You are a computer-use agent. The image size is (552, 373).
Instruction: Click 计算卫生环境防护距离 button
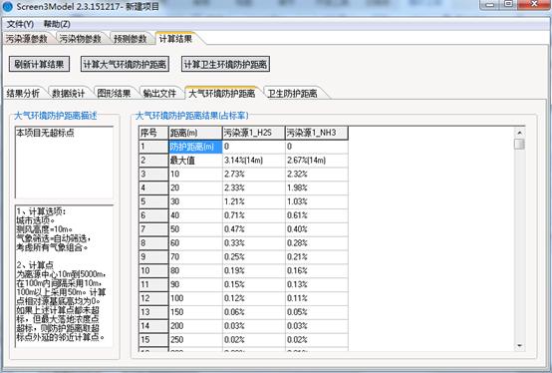pyautogui.click(x=225, y=64)
